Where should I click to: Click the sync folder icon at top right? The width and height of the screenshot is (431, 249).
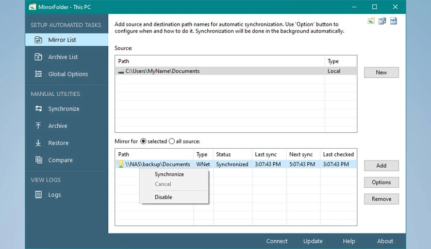[x=371, y=21]
